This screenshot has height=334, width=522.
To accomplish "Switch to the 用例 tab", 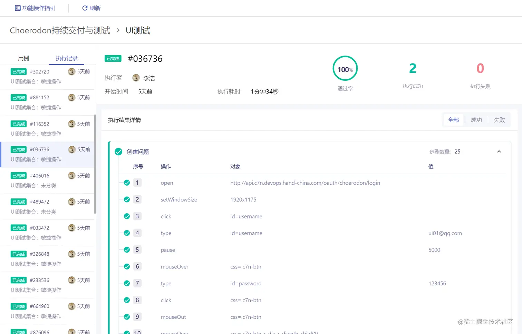I will tap(23, 58).
